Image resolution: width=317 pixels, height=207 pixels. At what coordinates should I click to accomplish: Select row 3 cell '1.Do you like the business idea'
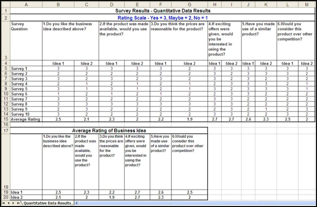pyautogui.click(x=71, y=41)
